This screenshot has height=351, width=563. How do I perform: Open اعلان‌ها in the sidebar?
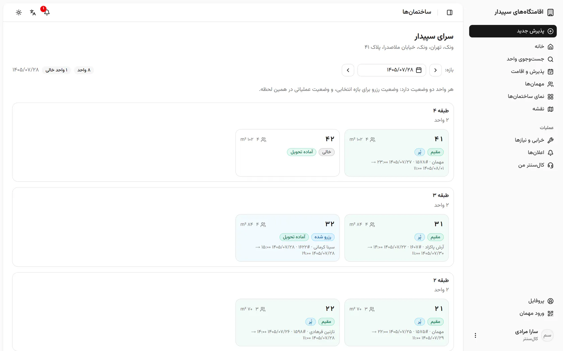pyautogui.click(x=513, y=152)
